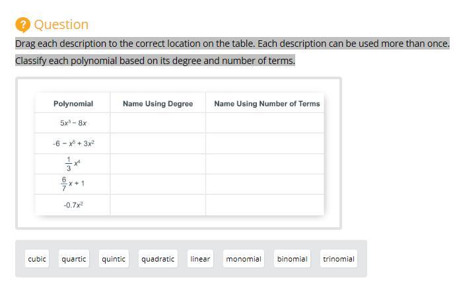Pick the monomial description tile
This screenshot has height=284, width=459.
tap(244, 259)
